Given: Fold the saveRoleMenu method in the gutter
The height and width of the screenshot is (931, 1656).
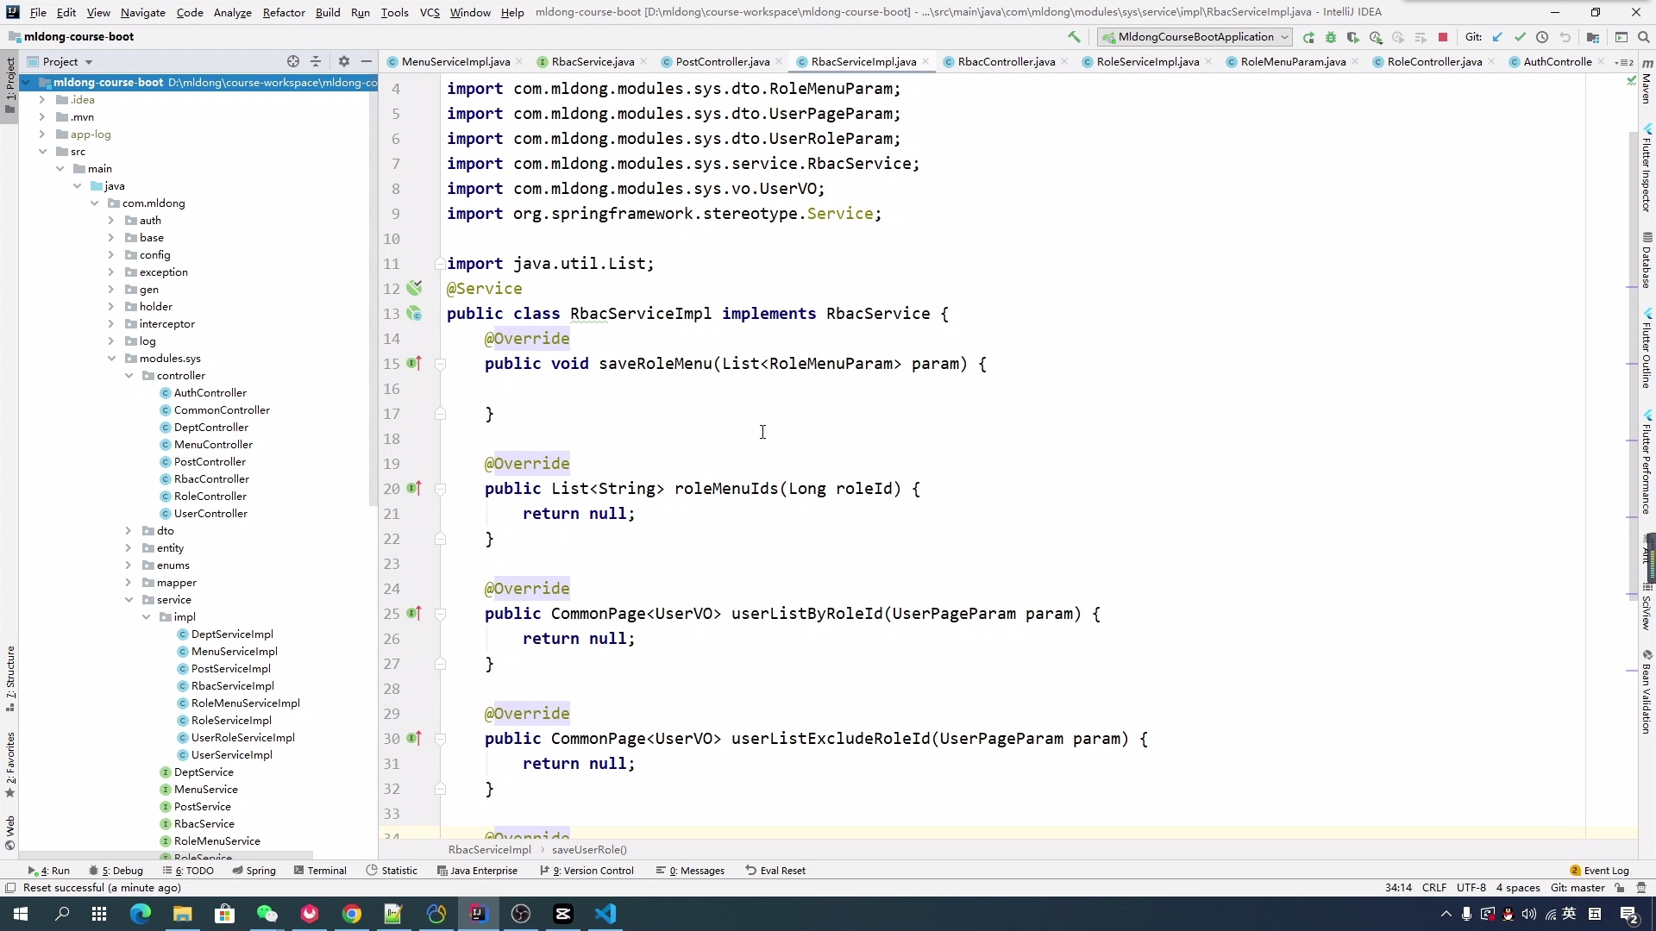Looking at the screenshot, I should [441, 364].
